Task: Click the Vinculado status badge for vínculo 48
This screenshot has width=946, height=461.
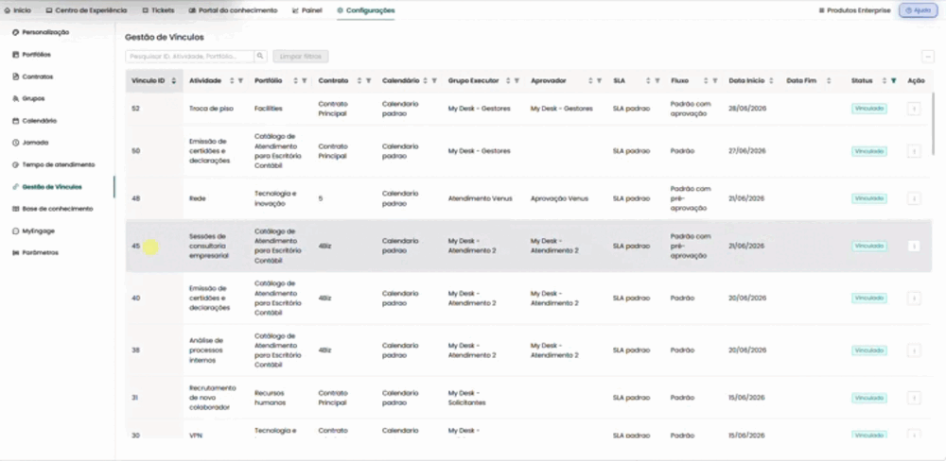Action: (869, 198)
